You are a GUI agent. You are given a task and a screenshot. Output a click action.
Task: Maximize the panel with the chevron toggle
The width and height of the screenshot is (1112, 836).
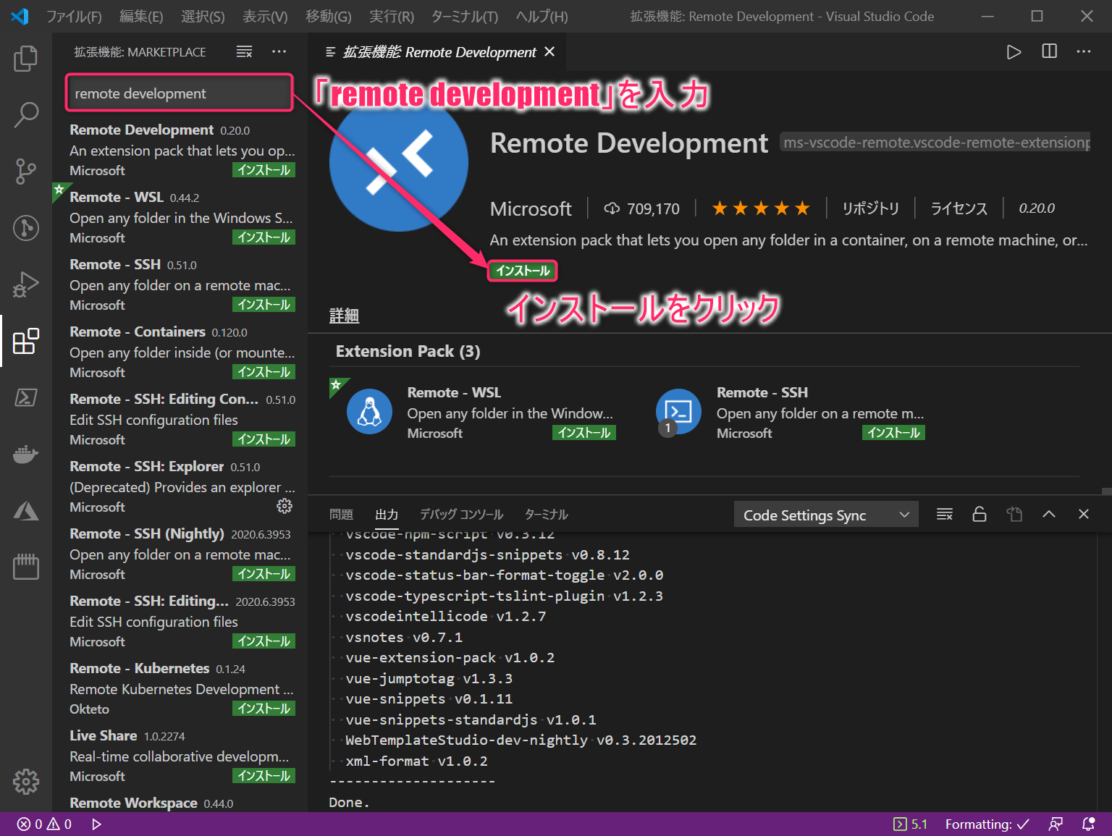[x=1048, y=514]
